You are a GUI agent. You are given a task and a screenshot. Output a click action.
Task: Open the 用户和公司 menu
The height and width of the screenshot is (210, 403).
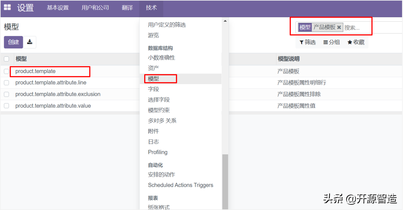(95, 8)
